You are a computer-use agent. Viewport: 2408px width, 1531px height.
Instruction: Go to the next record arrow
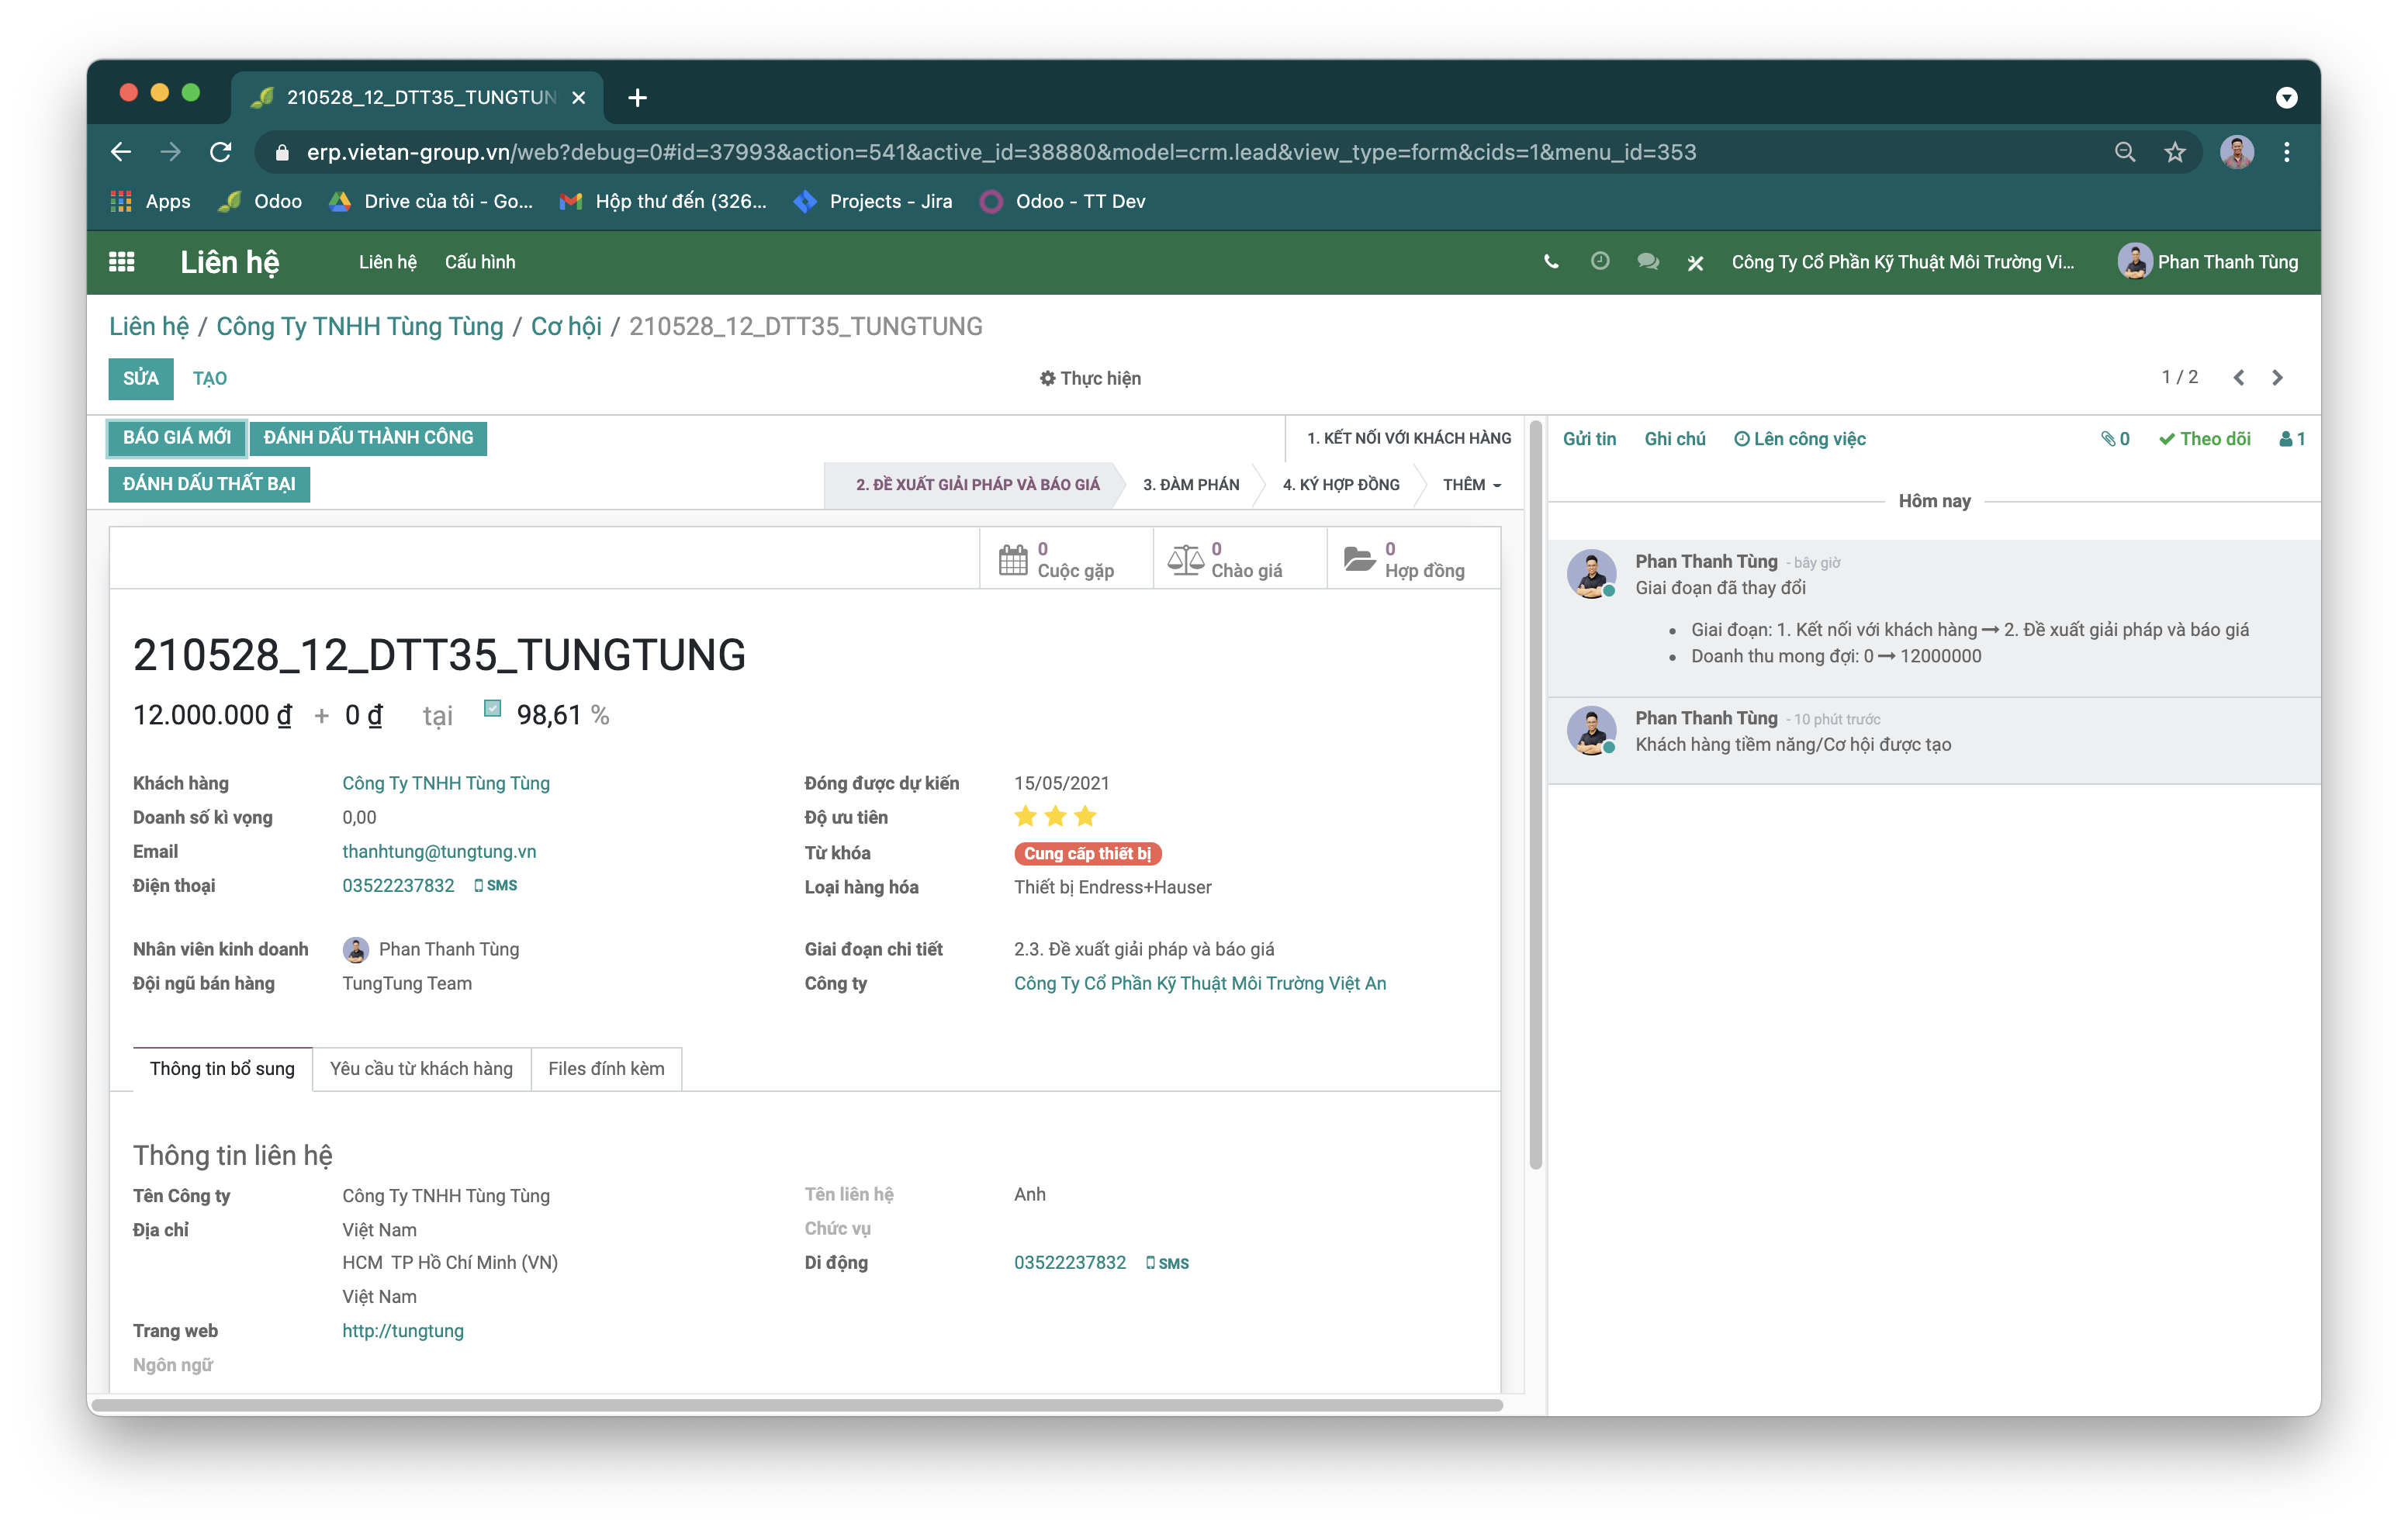pyautogui.click(x=2277, y=378)
